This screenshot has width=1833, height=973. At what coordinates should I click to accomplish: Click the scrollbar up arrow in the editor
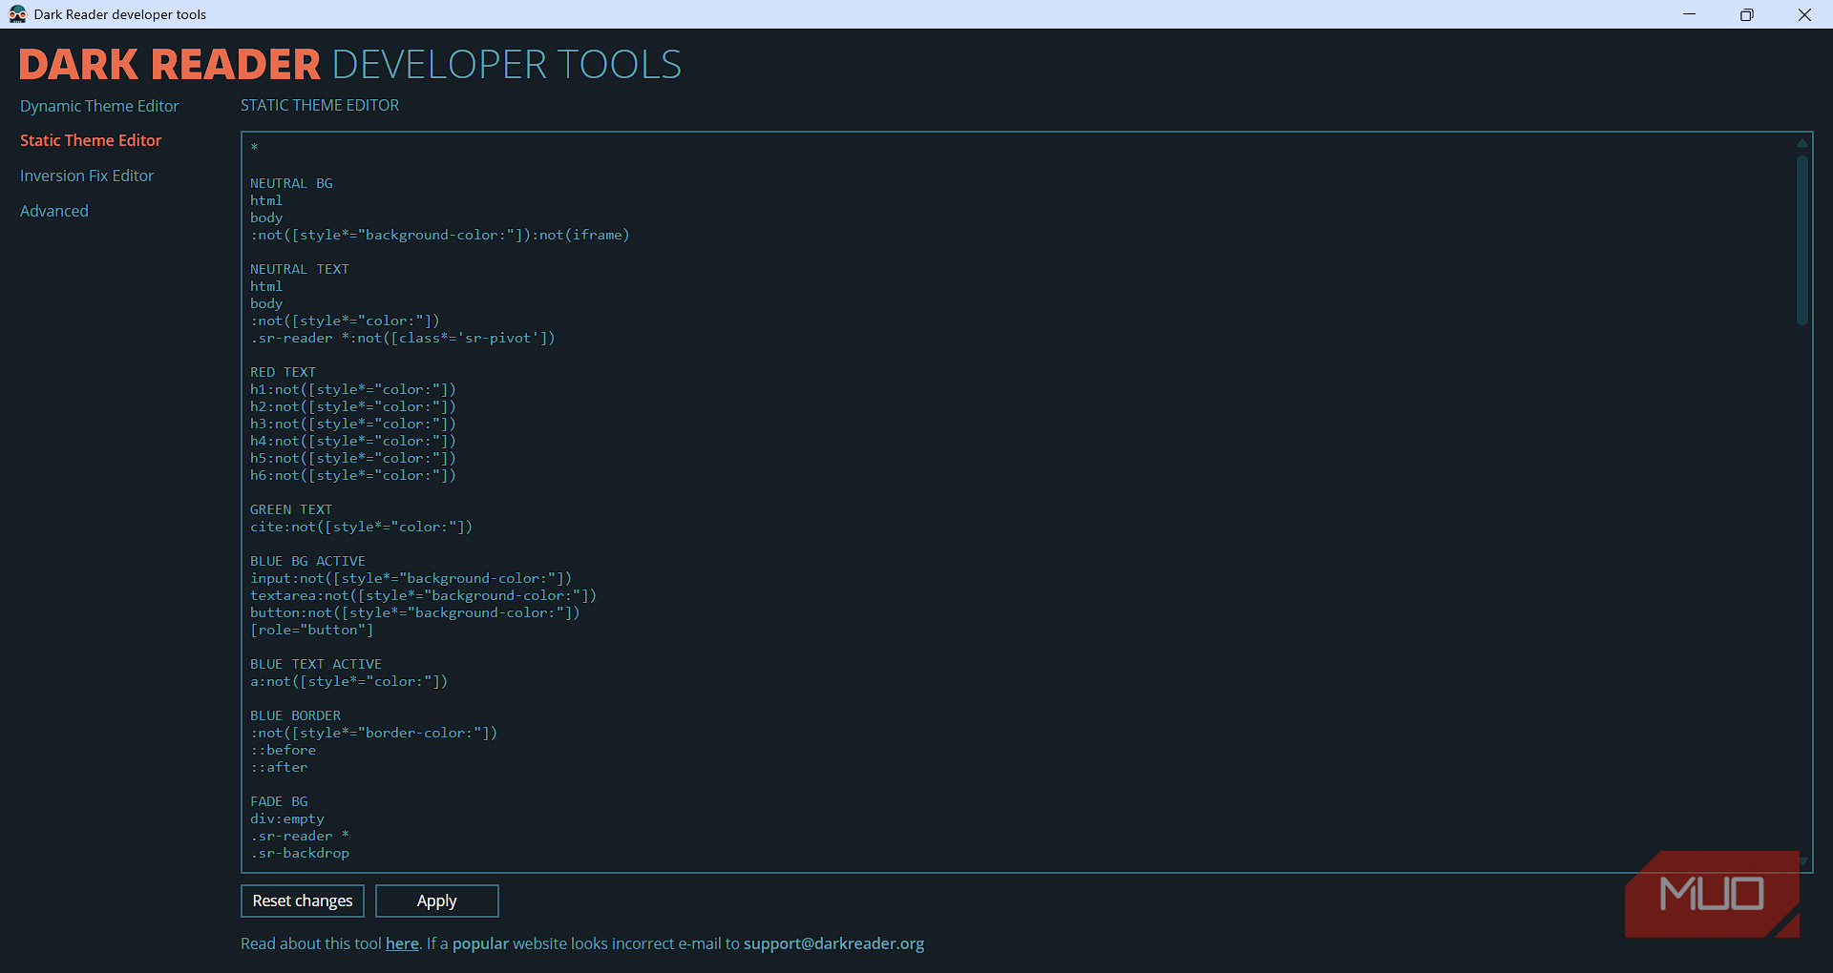click(x=1802, y=143)
